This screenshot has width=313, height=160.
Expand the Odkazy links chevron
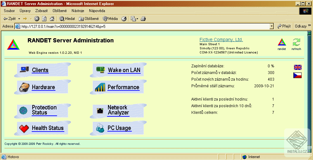click(310, 25)
